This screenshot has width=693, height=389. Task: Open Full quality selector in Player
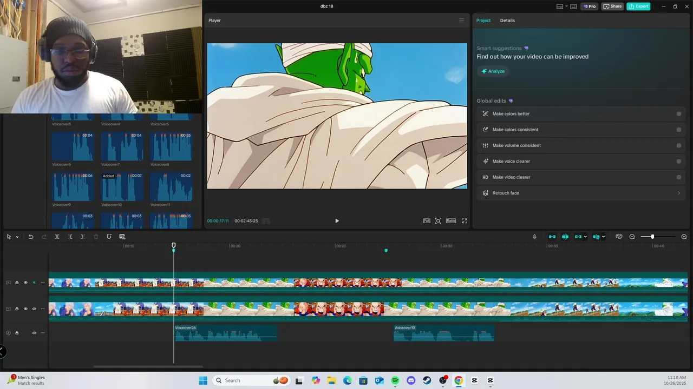coord(427,221)
